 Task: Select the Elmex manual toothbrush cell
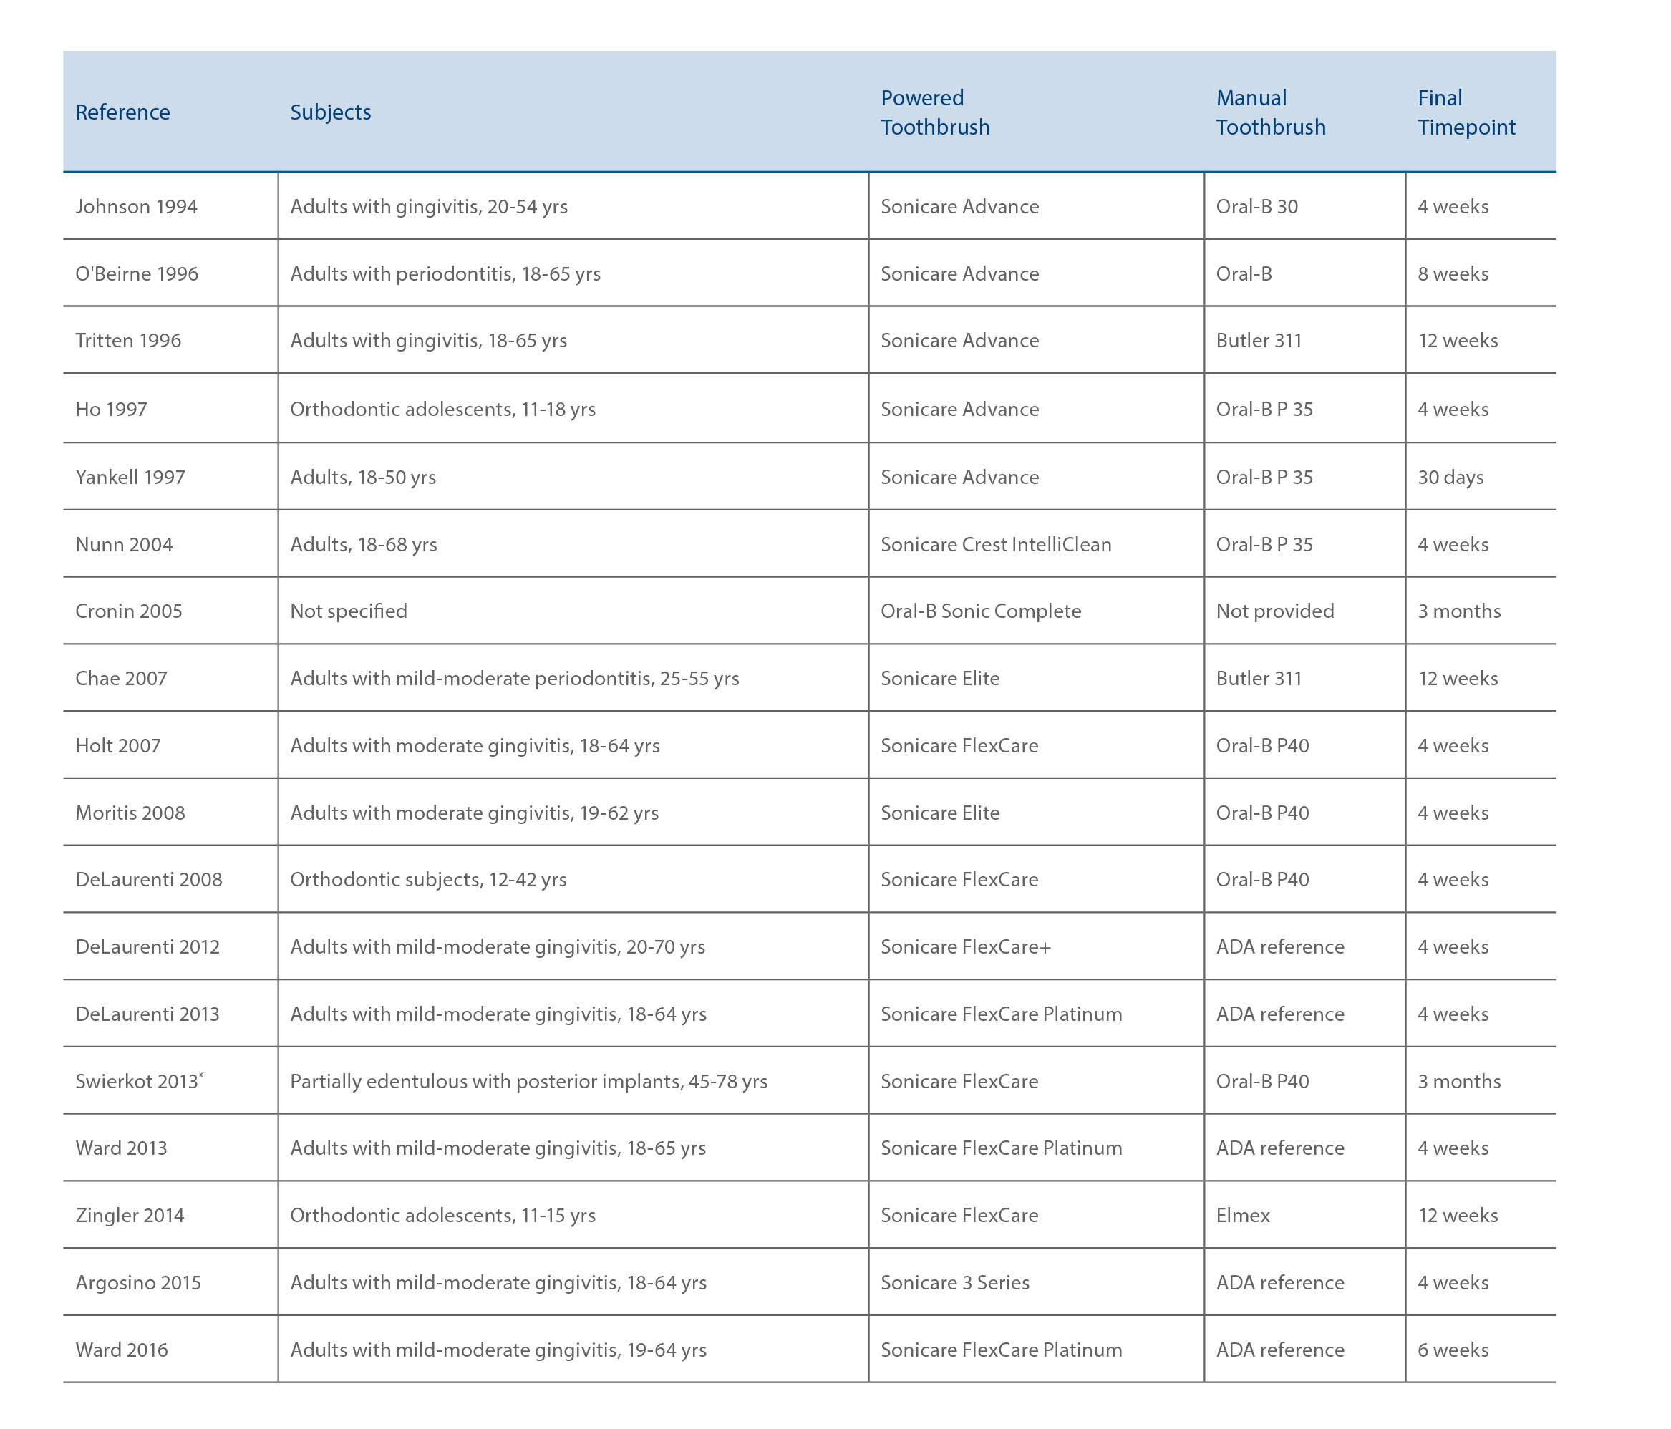tap(1243, 1216)
